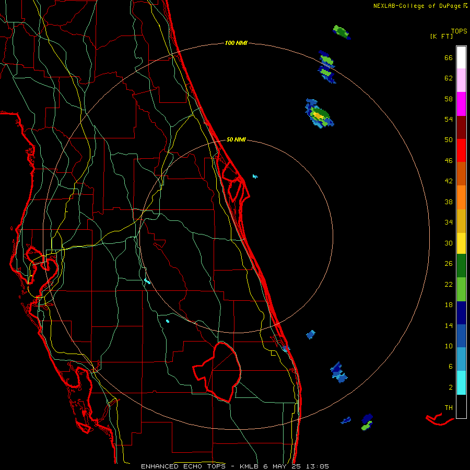Select the 62 scale label
Viewport: 470px width, 470px height.
[449, 78]
